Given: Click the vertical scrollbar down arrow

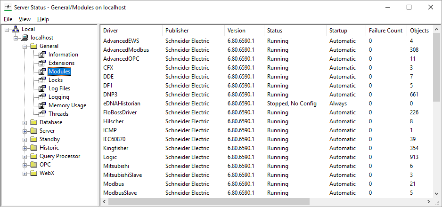Looking at the screenshot, I should (x=437, y=193).
